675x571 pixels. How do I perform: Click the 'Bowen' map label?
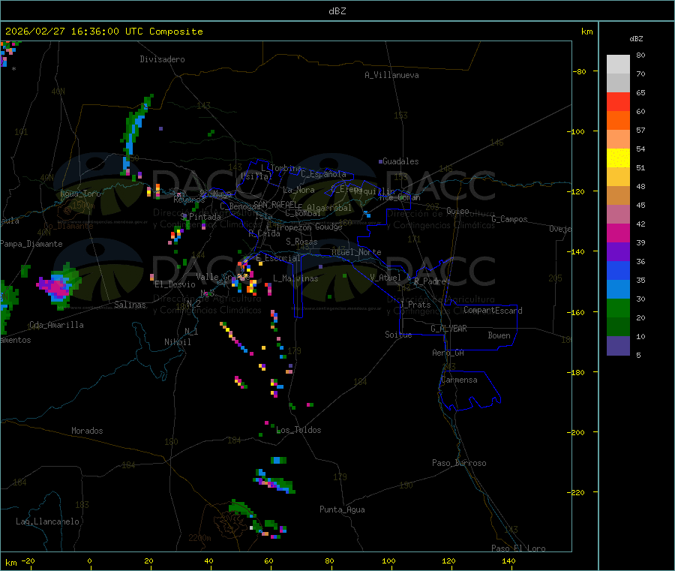tap(499, 335)
